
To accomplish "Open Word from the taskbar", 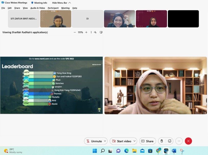I will (x=174, y=151).
